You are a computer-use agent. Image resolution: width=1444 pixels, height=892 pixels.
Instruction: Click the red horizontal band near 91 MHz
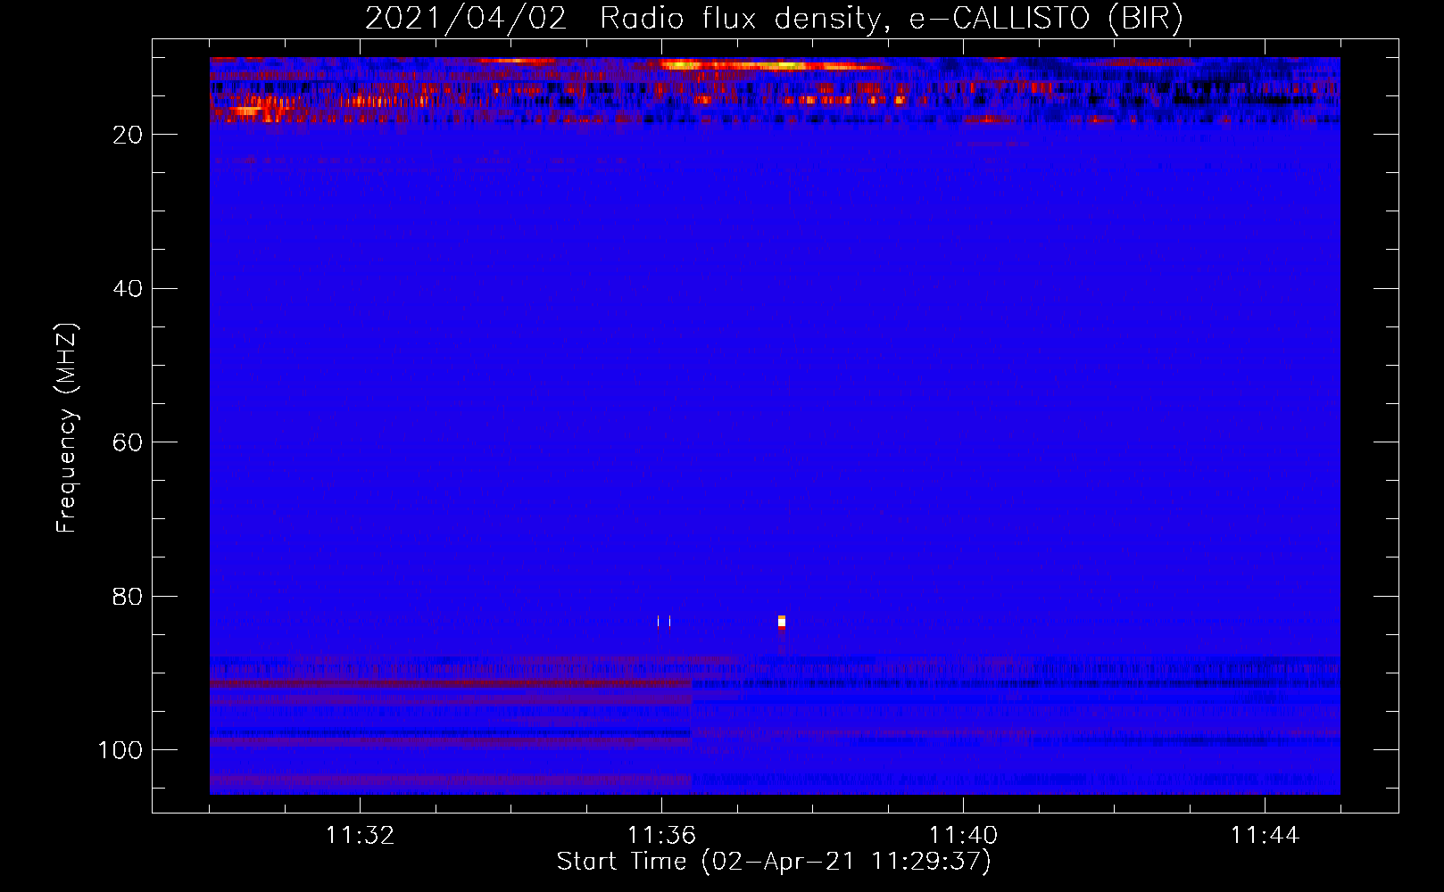click(451, 683)
